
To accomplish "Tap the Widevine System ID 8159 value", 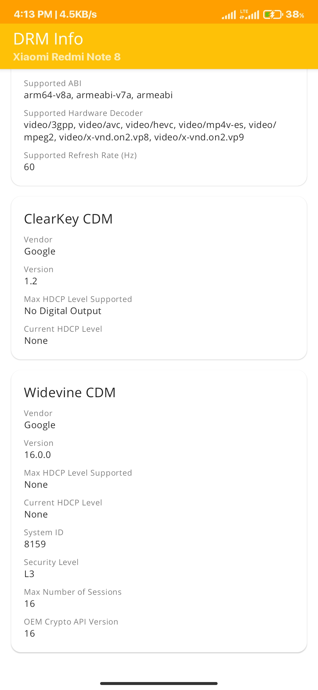I will (x=35, y=544).
